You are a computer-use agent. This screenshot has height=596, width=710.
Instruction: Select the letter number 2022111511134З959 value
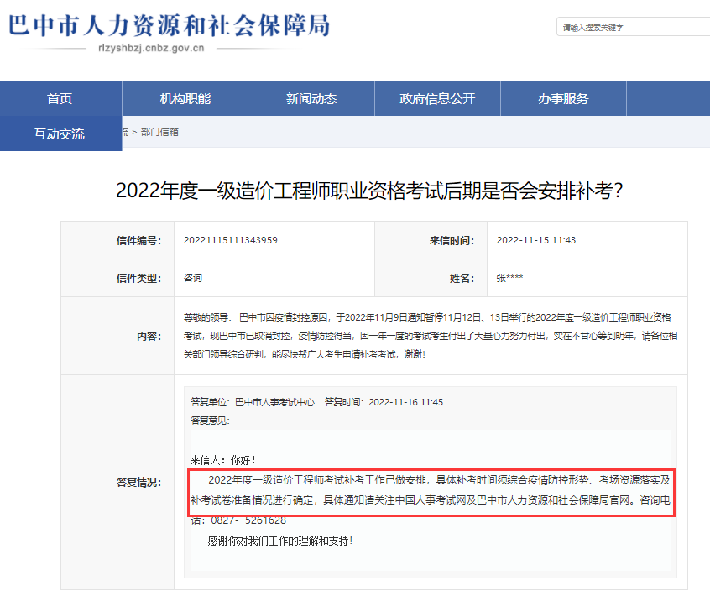click(x=231, y=240)
